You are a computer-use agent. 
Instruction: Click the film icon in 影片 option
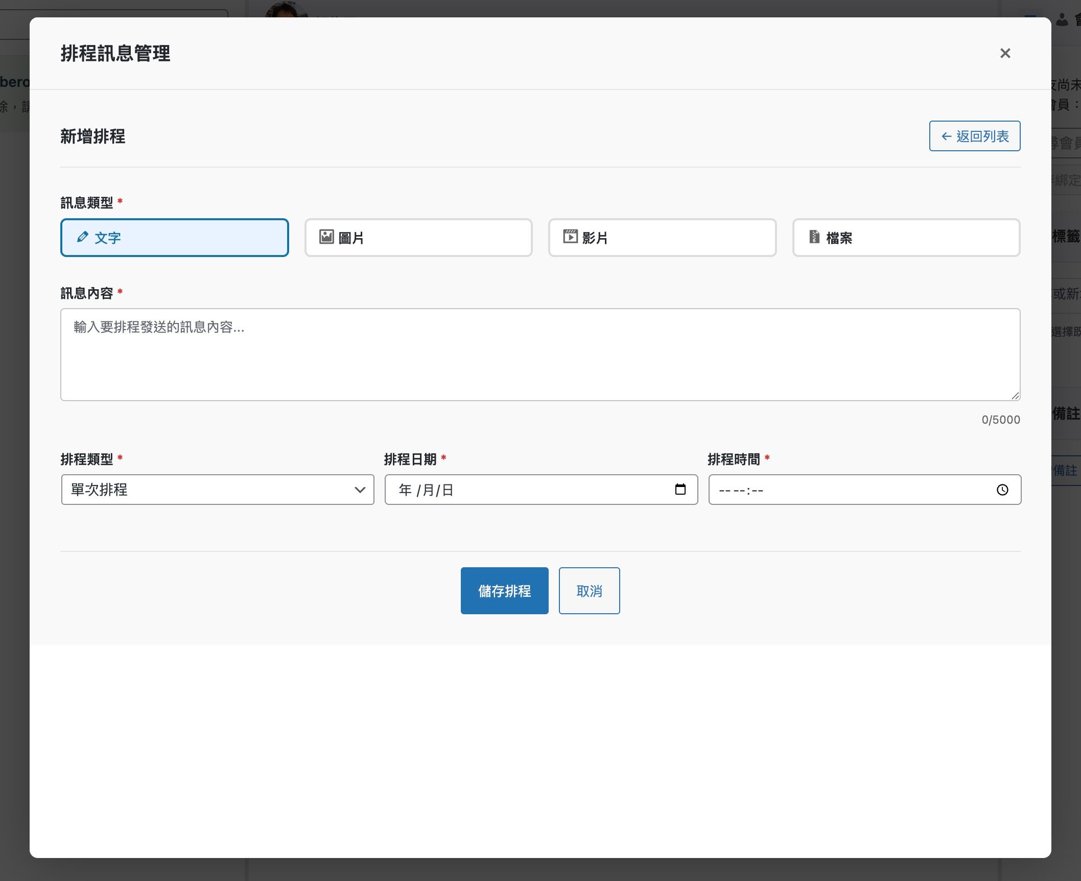tap(570, 237)
